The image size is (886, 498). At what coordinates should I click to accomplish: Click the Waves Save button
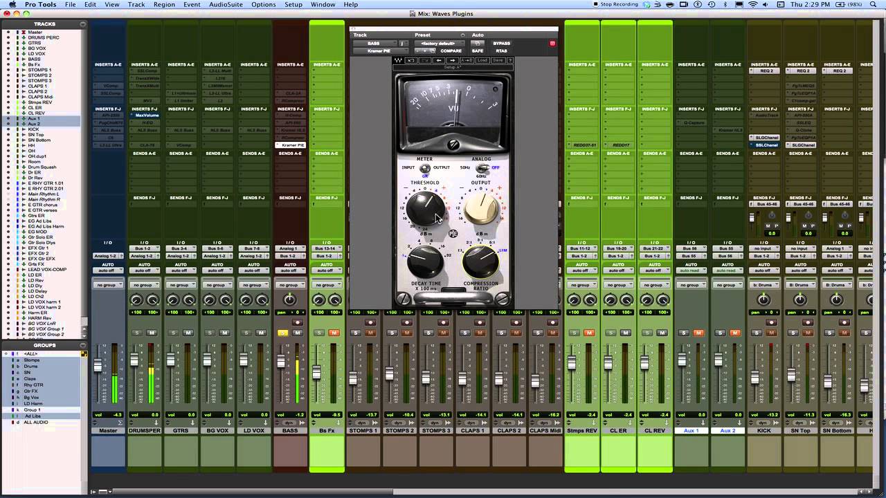point(498,60)
